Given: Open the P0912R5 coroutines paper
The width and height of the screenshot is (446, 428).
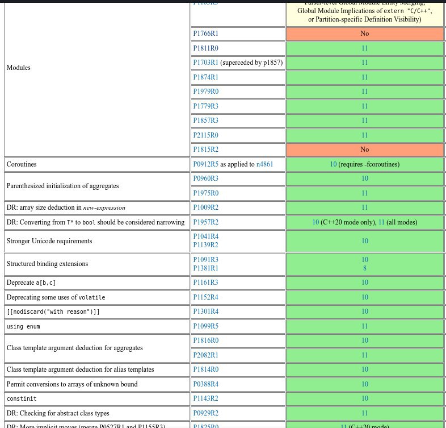Looking at the screenshot, I should tap(205, 164).
